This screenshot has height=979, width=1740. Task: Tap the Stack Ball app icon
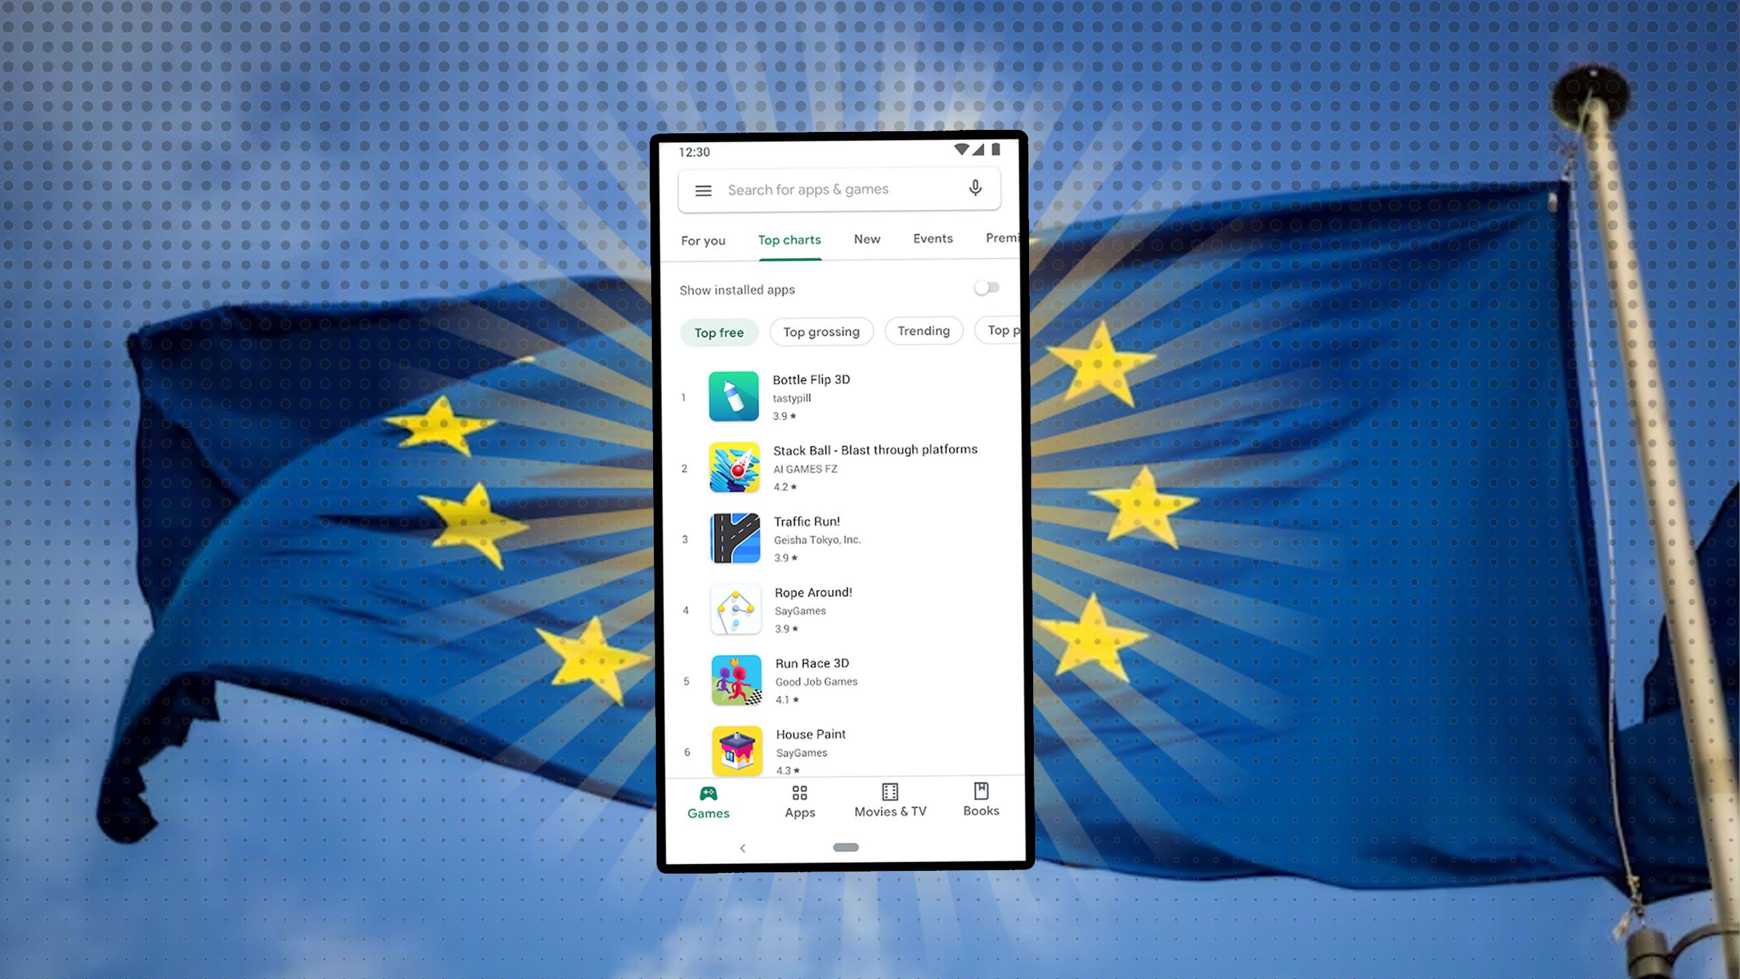(734, 467)
